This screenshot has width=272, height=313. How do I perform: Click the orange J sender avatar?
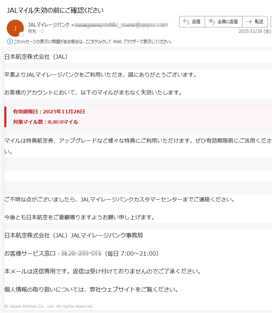click(x=15, y=28)
